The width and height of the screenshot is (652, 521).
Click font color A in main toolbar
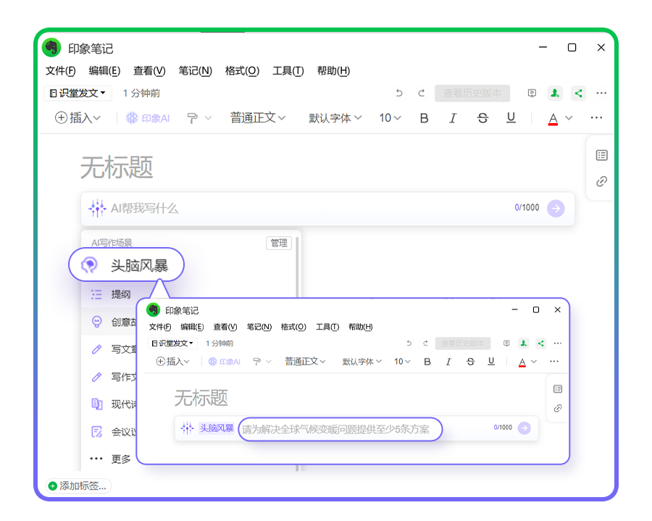553,119
